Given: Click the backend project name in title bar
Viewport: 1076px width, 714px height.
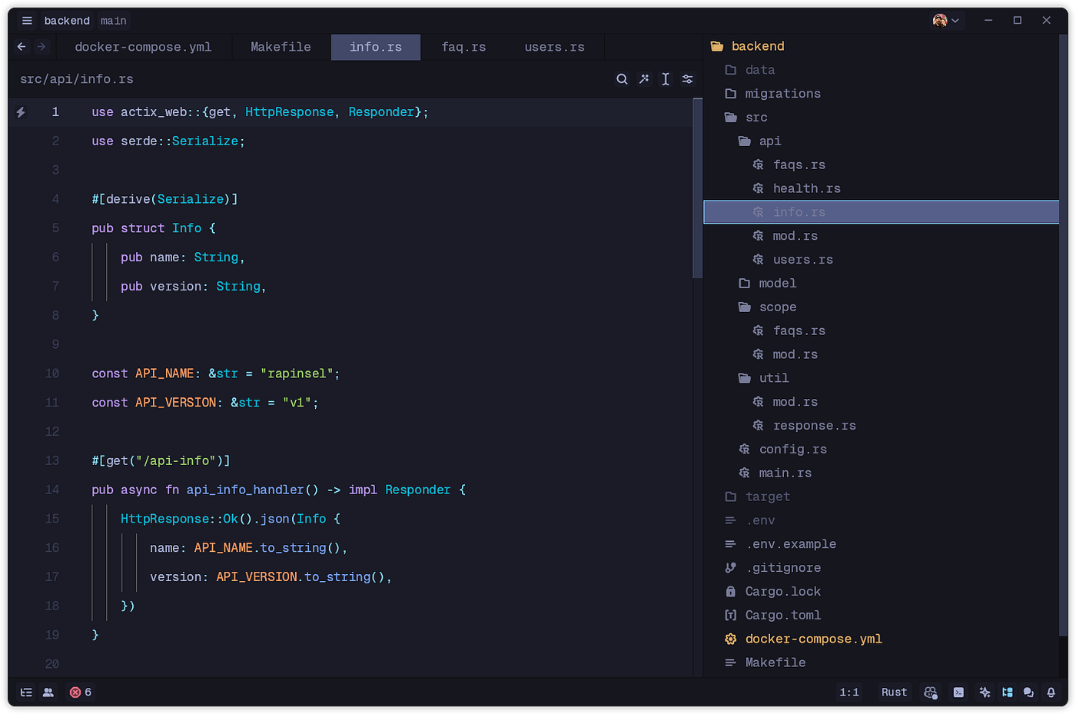Looking at the screenshot, I should (67, 21).
